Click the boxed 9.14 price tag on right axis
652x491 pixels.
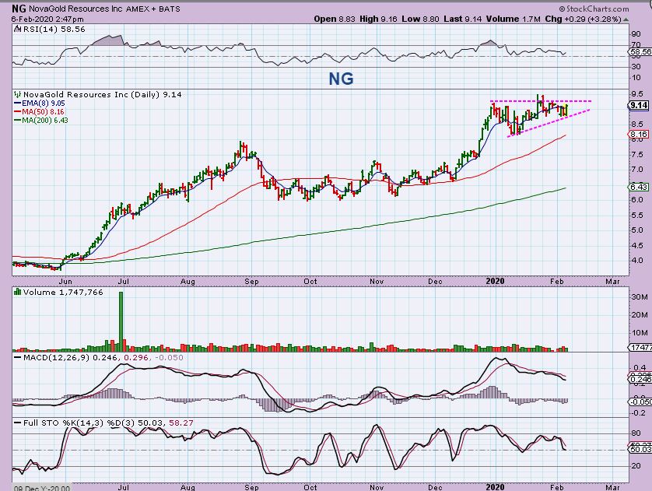tap(638, 105)
